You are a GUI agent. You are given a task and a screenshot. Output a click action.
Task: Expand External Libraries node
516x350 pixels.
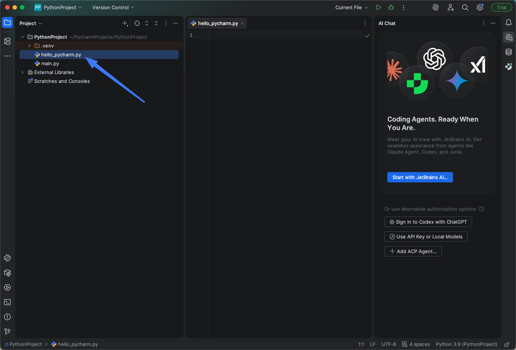22,72
